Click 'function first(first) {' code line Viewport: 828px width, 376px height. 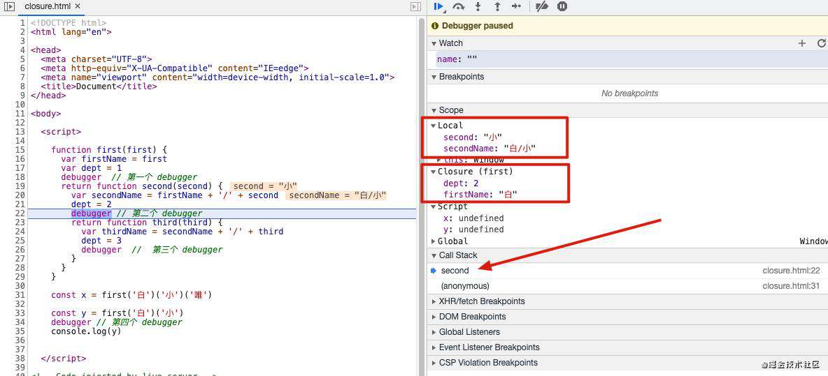tap(109, 150)
